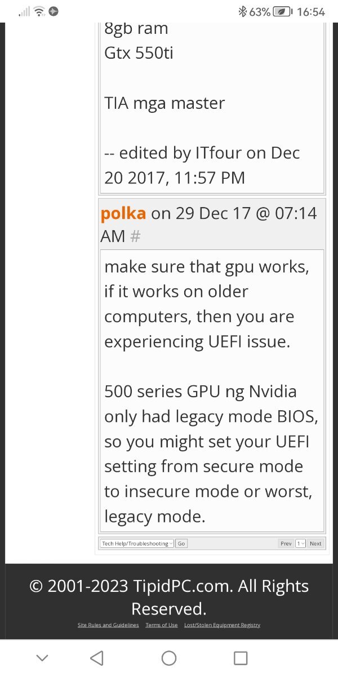Tap the Bluetooth status icon
Screen dimensions: 338x677
243,11
